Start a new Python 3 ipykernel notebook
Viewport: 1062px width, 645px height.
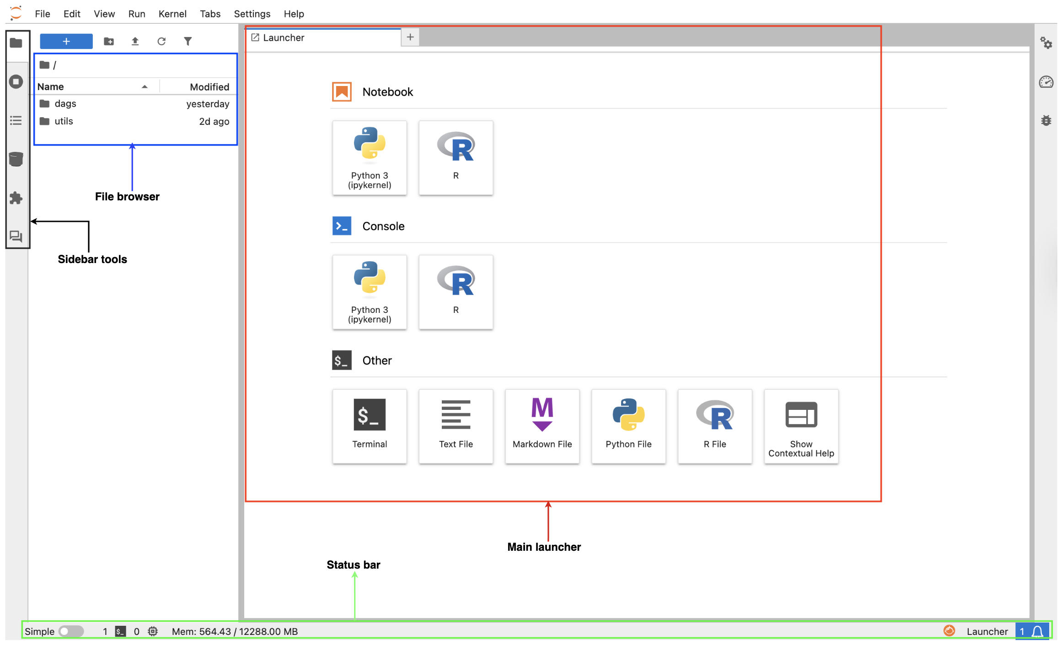coord(370,158)
